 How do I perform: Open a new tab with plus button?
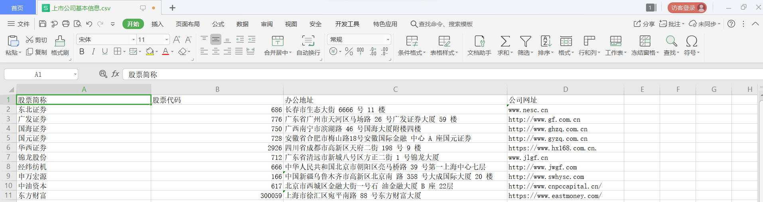click(x=172, y=8)
